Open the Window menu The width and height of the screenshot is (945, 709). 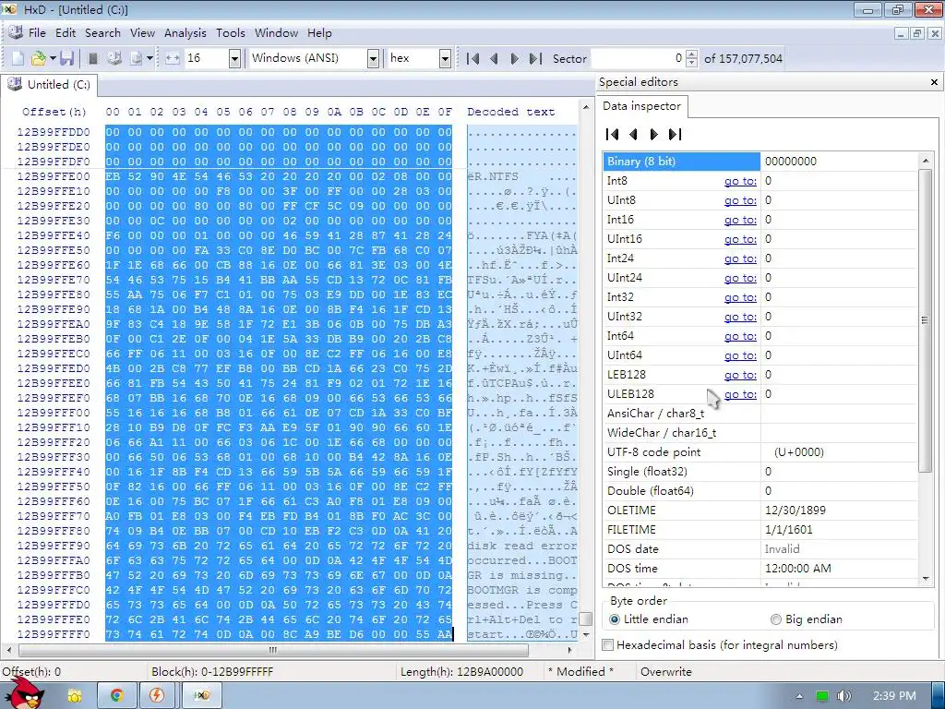click(x=276, y=33)
